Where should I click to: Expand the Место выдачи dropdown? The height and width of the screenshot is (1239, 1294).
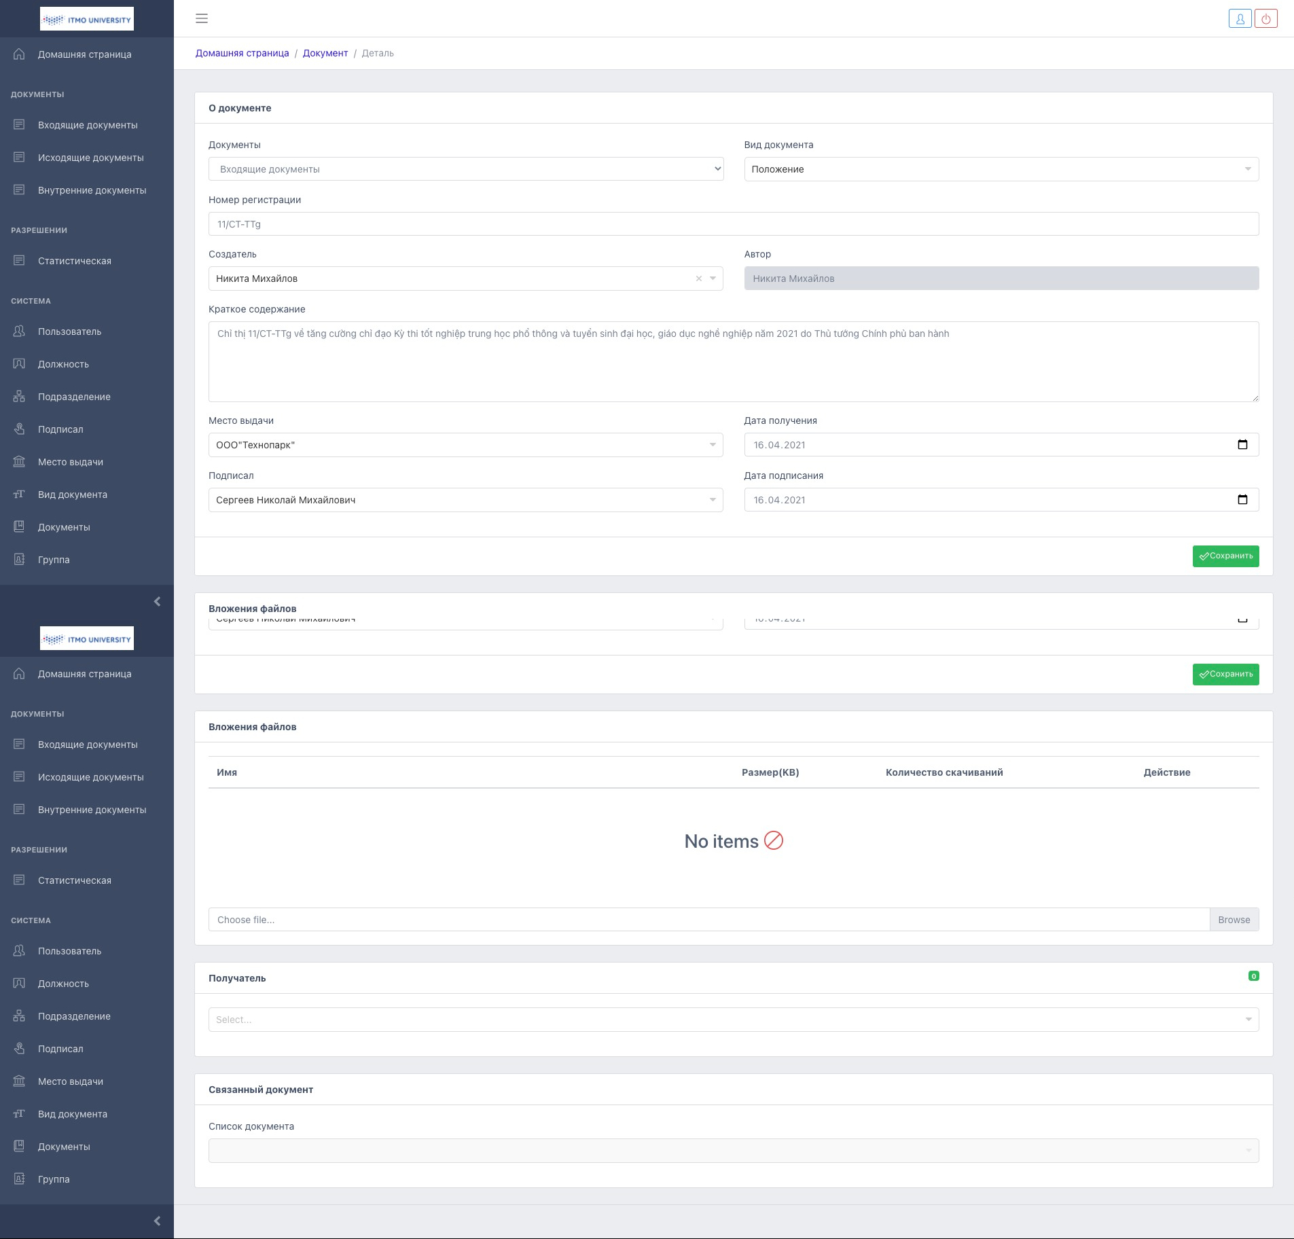[465, 445]
